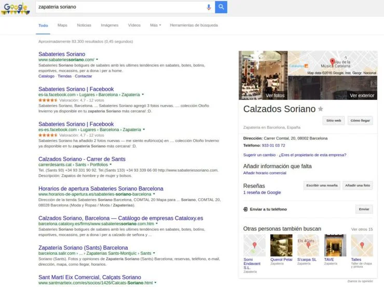Open Herramientas de búsqueda
Viewport: 384px width, 287px height.
[x=194, y=25]
